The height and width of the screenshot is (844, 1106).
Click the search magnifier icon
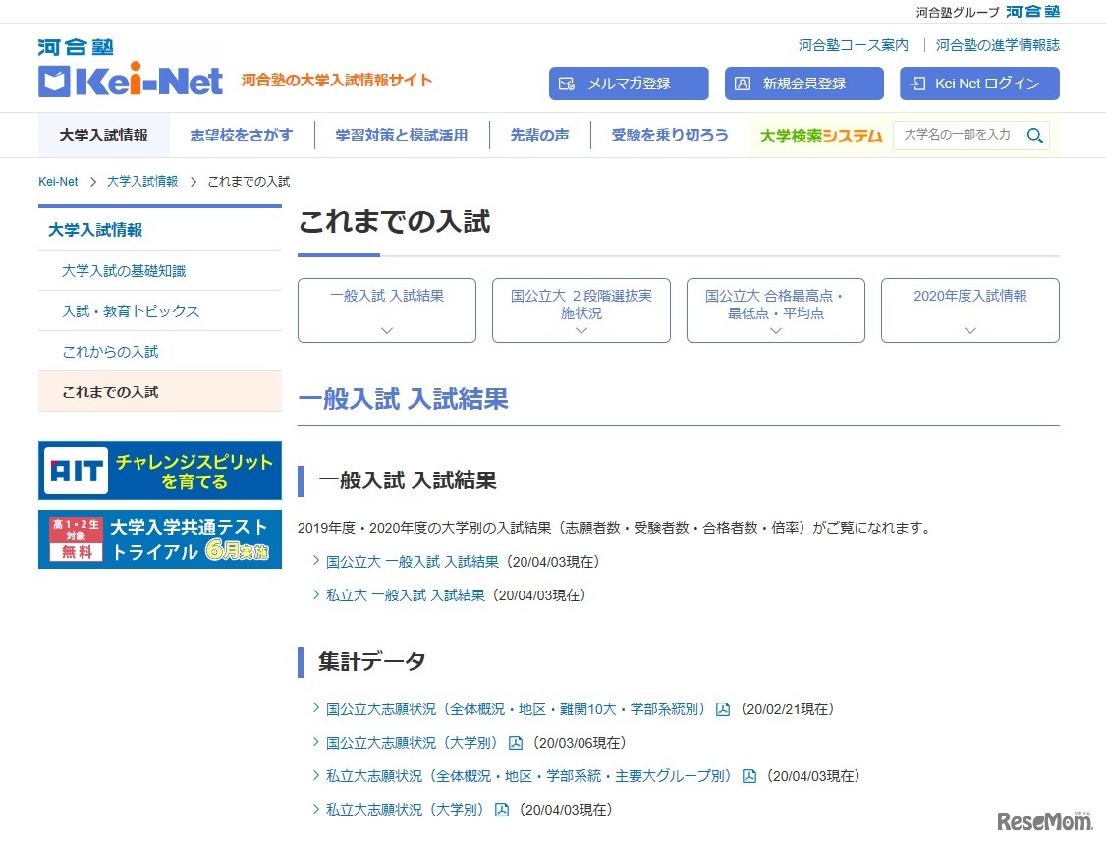(1035, 135)
